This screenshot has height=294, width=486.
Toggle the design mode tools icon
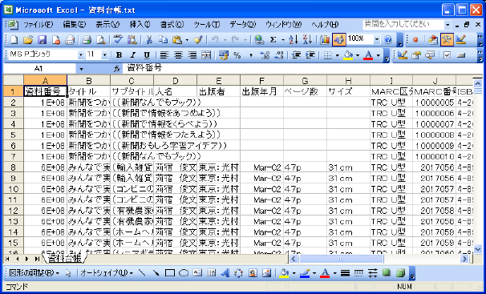(447, 39)
